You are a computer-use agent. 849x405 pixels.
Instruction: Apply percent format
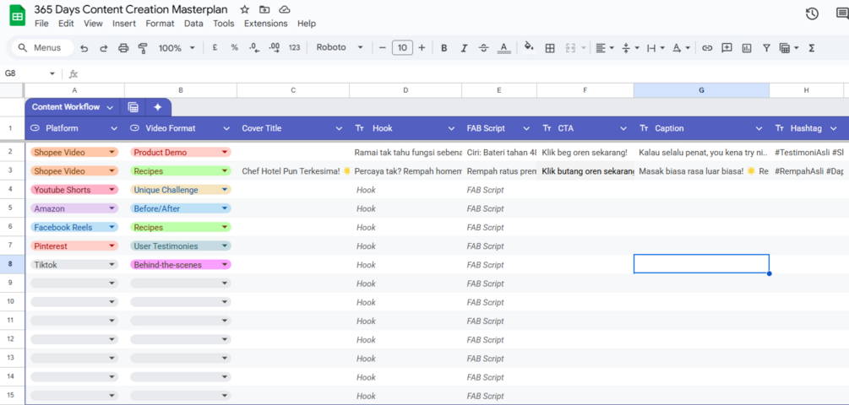pos(235,47)
